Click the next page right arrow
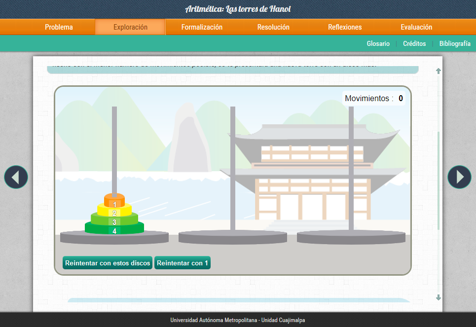This screenshot has width=476, height=327. pos(459,177)
